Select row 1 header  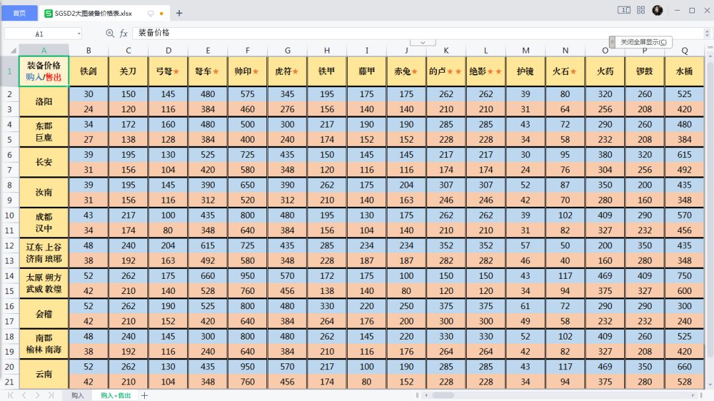coord(9,71)
